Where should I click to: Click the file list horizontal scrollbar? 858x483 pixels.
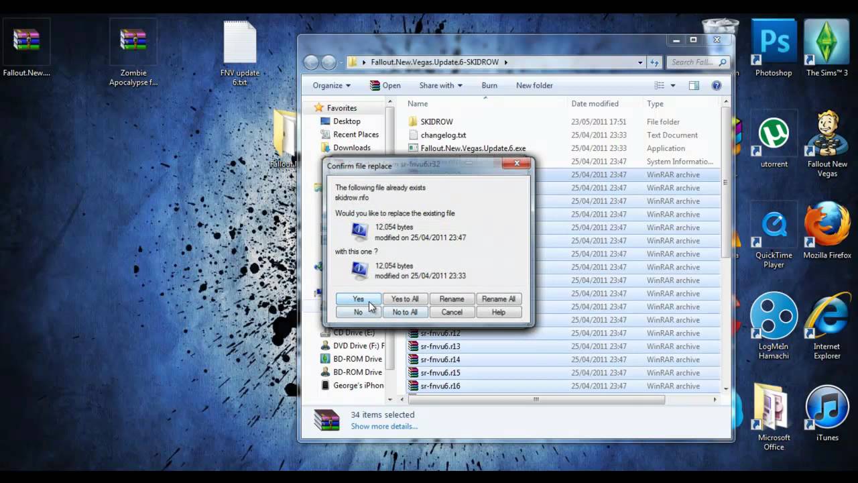(x=536, y=399)
